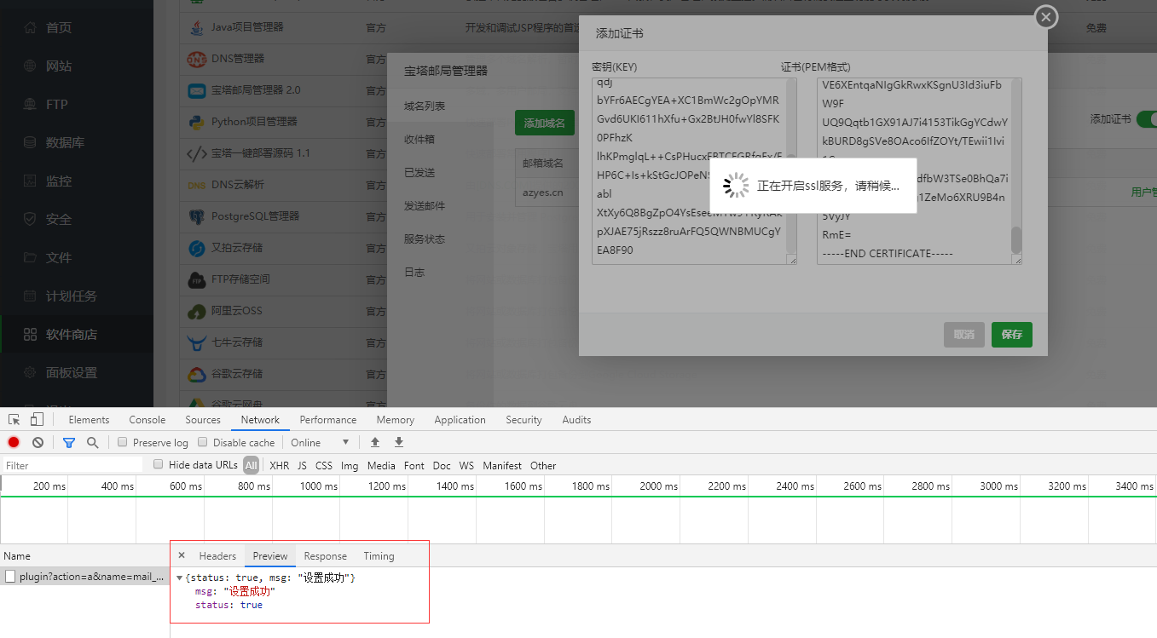Click the 文件 folder icon in sidebar
The width and height of the screenshot is (1157, 638).
pos(30,257)
